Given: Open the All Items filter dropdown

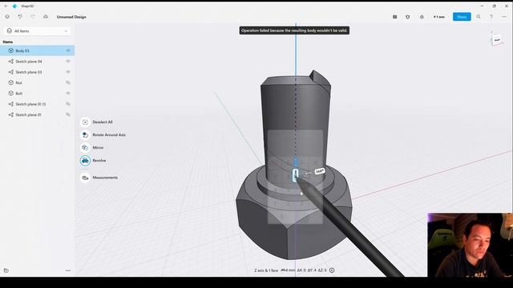Looking at the screenshot, I should (x=38, y=31).
